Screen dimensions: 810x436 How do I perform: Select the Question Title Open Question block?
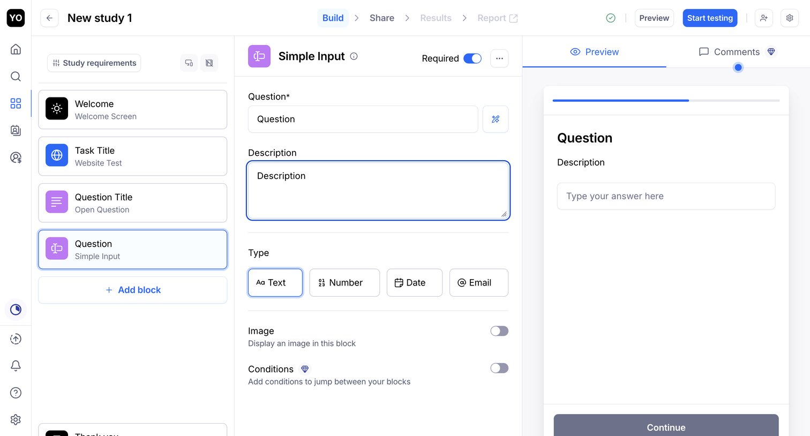[133, 202]
